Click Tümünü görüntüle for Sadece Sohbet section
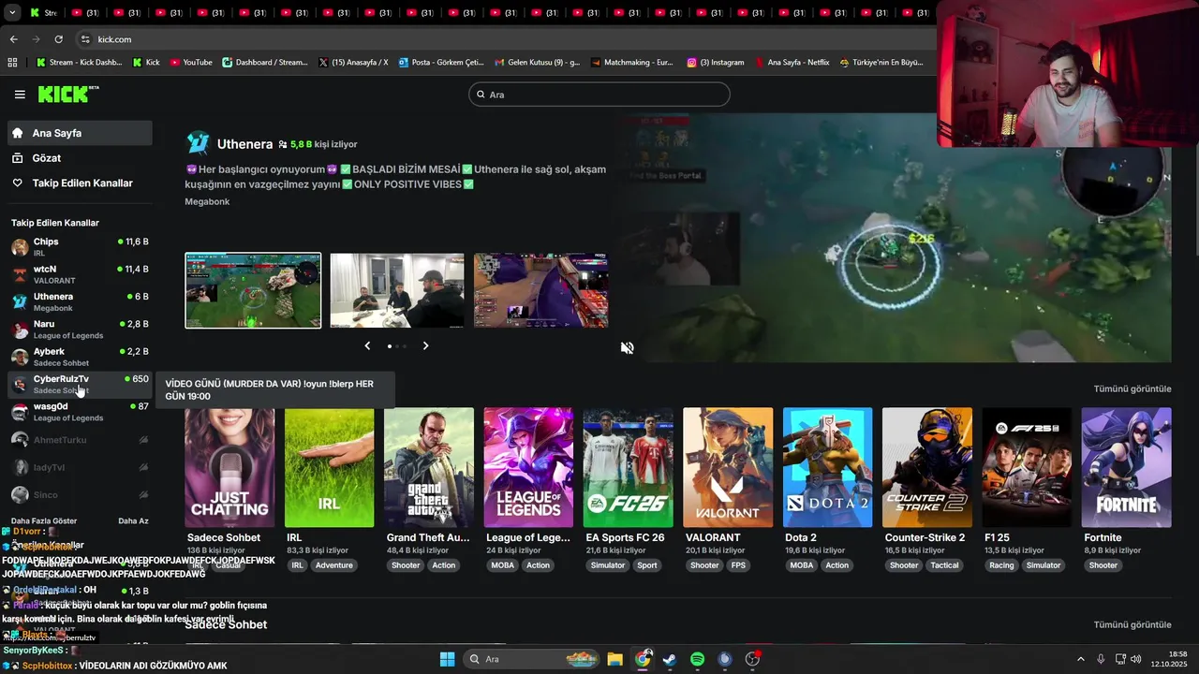The height and width of the screenshot is (674, 1199). point(1132,624)
